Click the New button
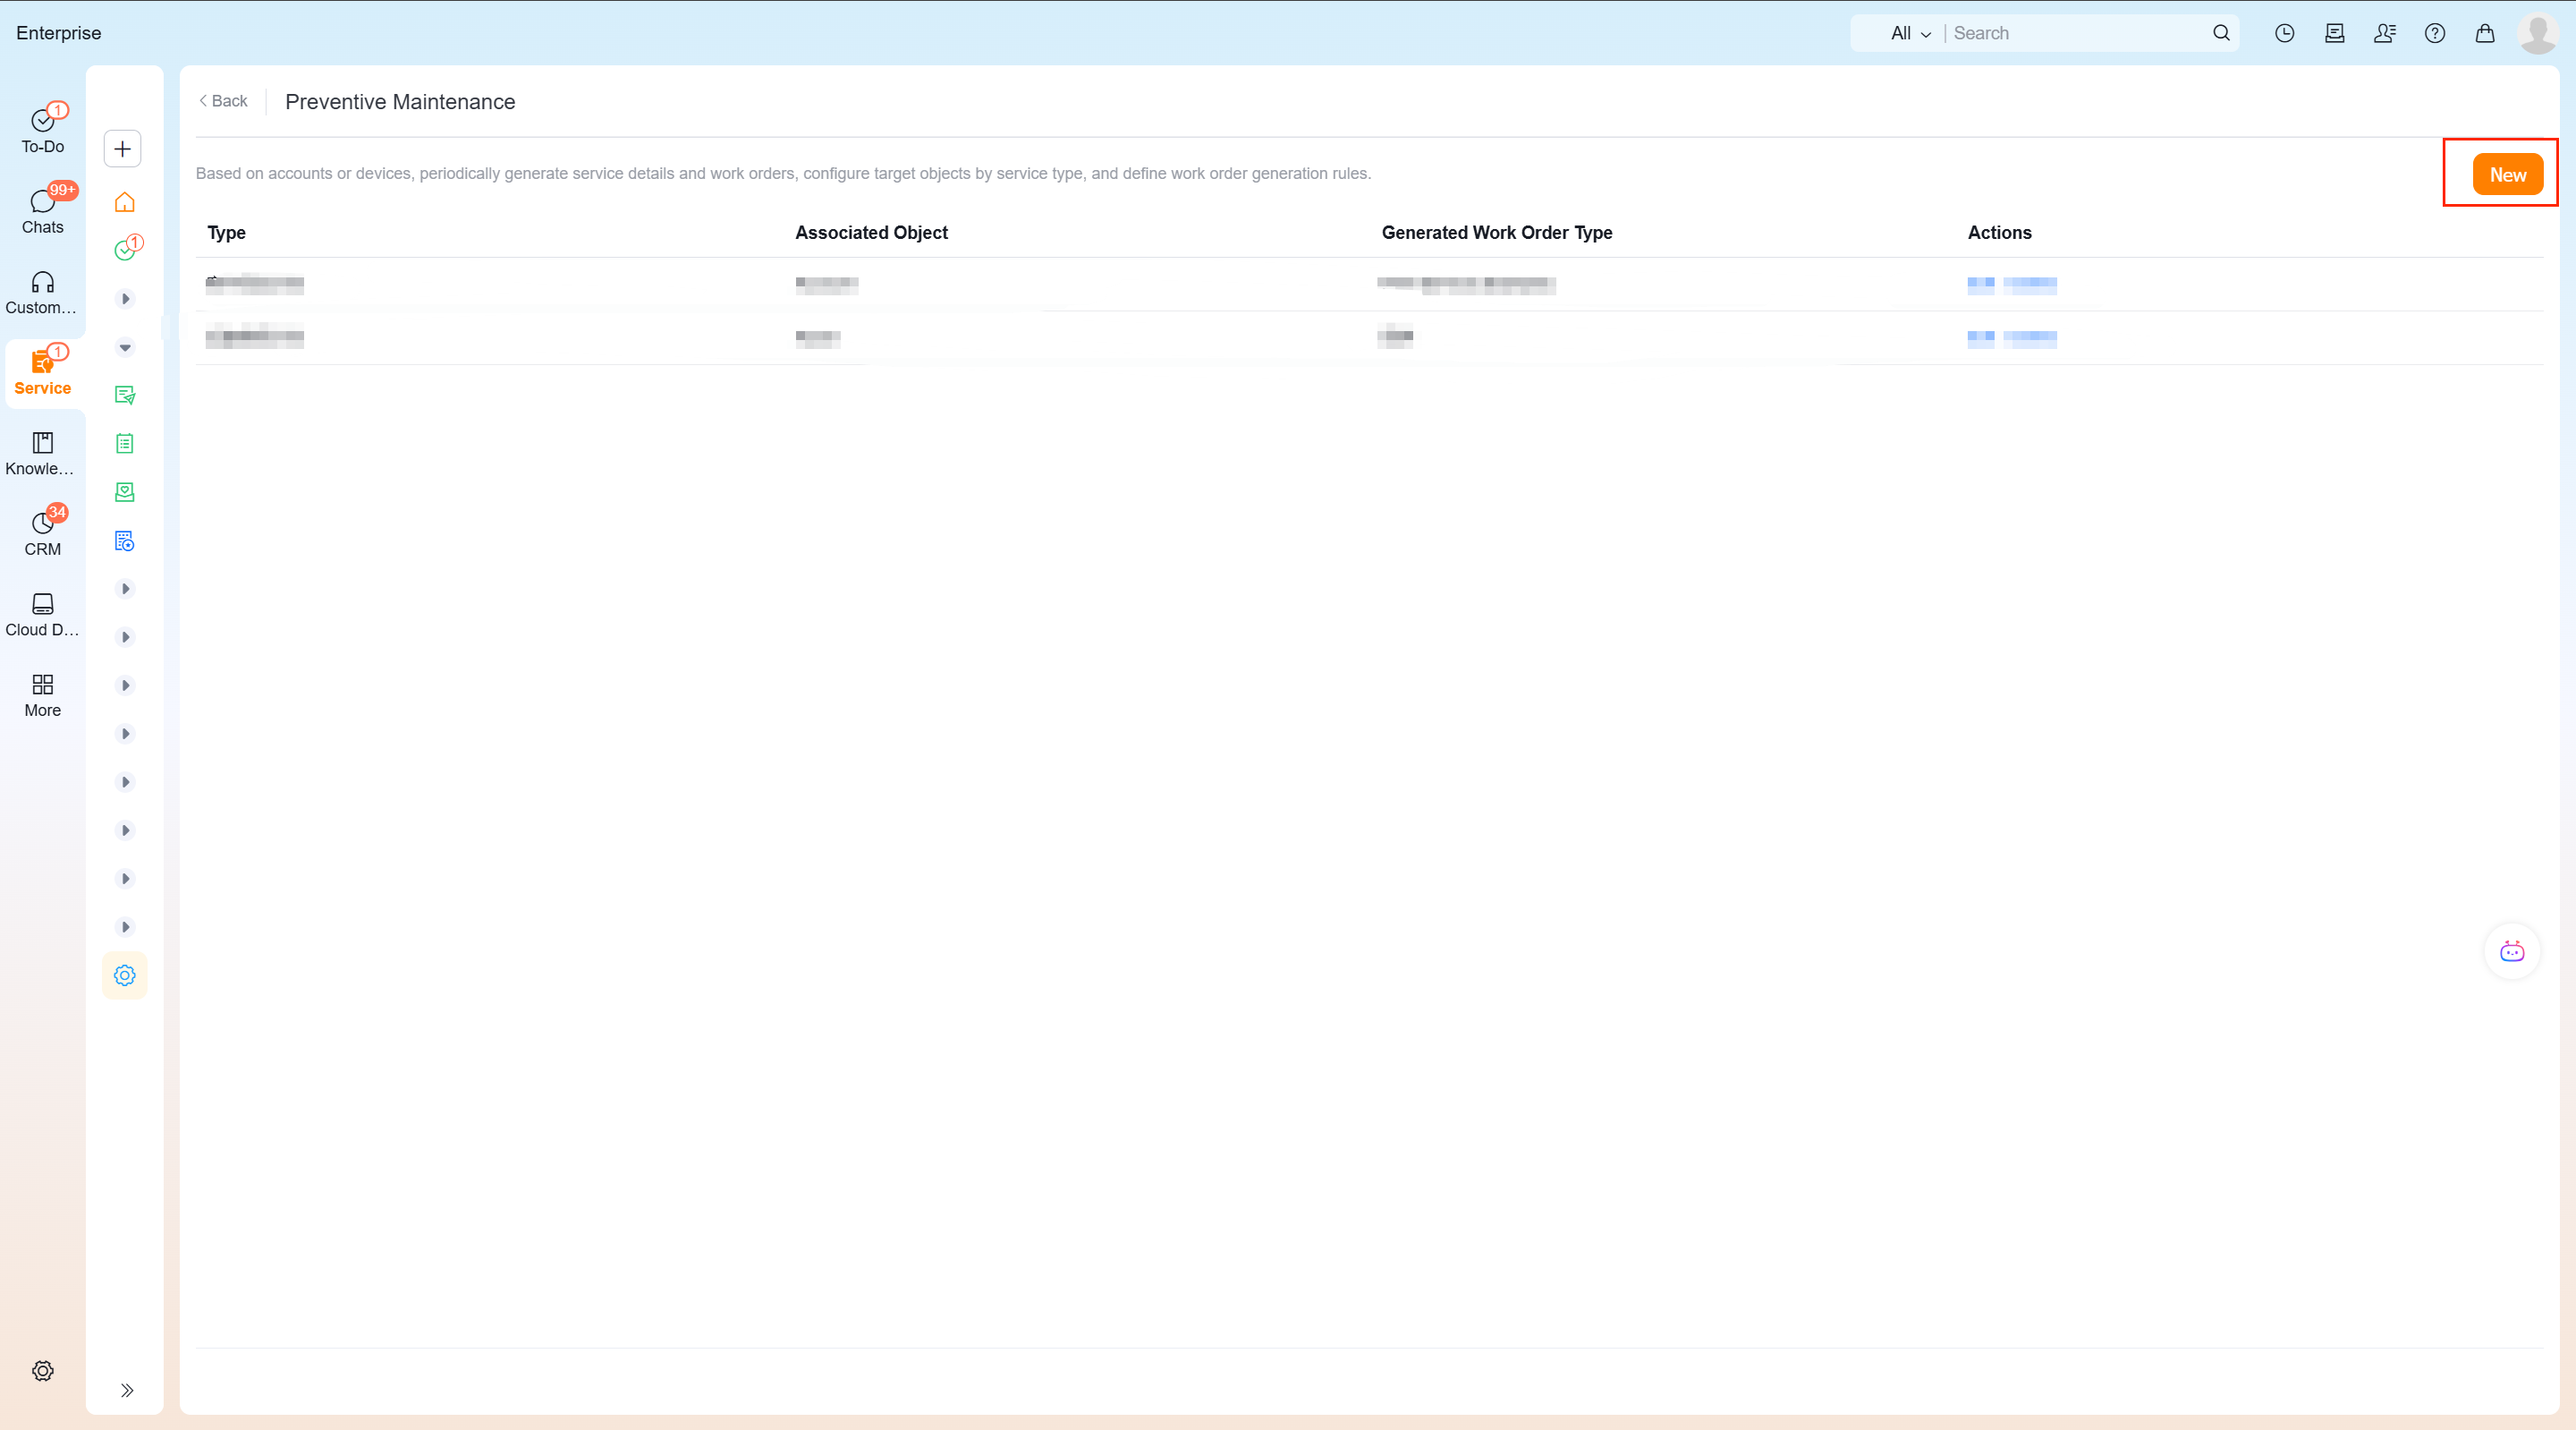Screen dimensions: 2576x1430 (x=2508, y=174)
